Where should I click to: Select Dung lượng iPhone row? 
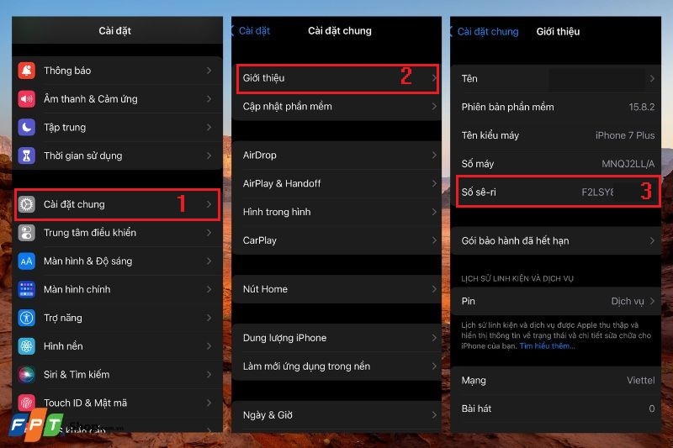click(336, 338)
